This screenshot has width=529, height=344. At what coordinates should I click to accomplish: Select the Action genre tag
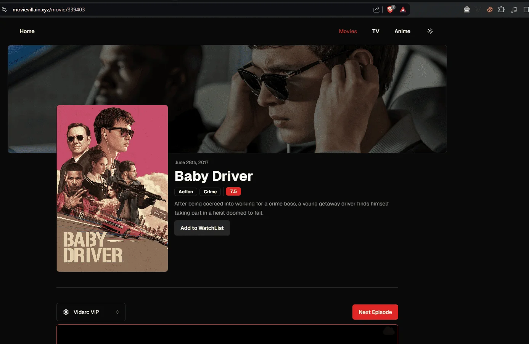[x=186, y=192]
